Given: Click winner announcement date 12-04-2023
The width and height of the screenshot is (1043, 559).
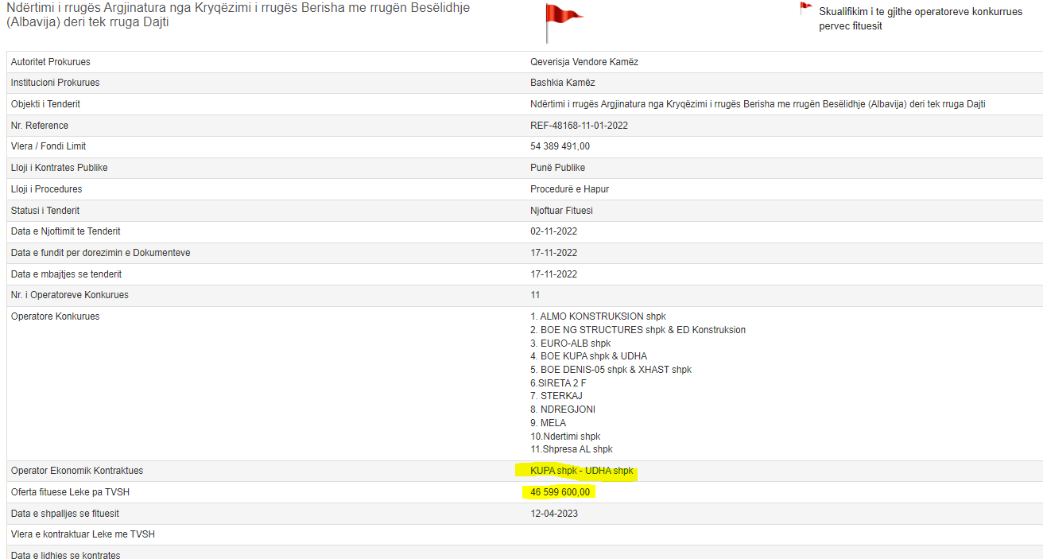Looking at the screenshot, I should (553, 514).
